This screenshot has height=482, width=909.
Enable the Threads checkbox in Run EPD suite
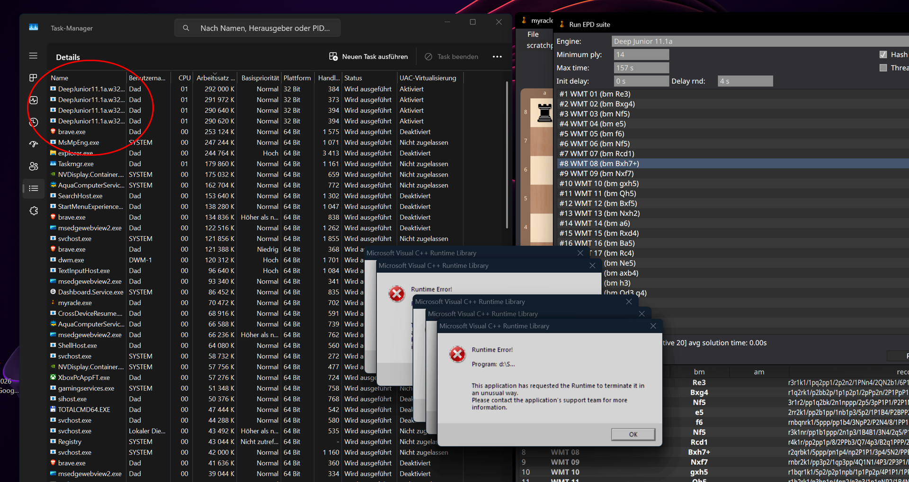[883, 68]
